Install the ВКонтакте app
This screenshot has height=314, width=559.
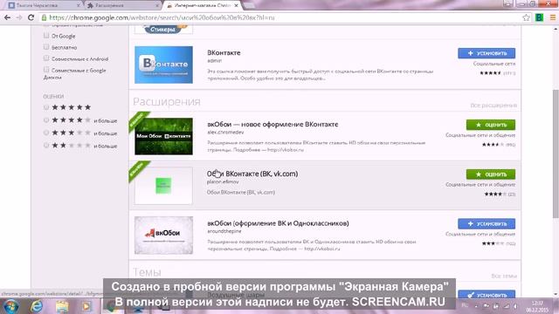[x=487, y=53]
